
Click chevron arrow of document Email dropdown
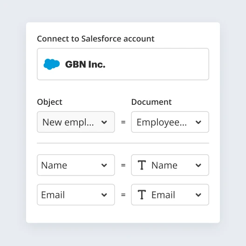pyautogui.click(x=198, y=195)
